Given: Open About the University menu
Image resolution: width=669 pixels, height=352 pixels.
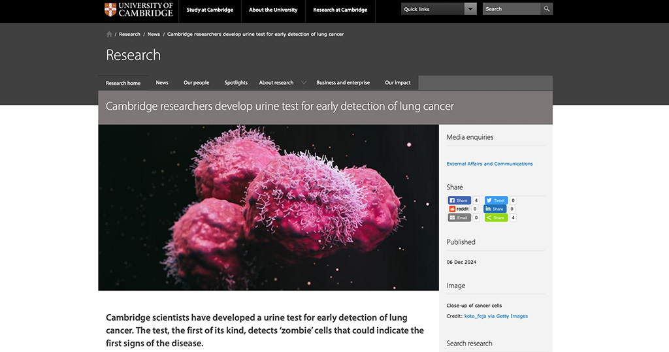Looking at the screenshot, I should coord(273,10).
